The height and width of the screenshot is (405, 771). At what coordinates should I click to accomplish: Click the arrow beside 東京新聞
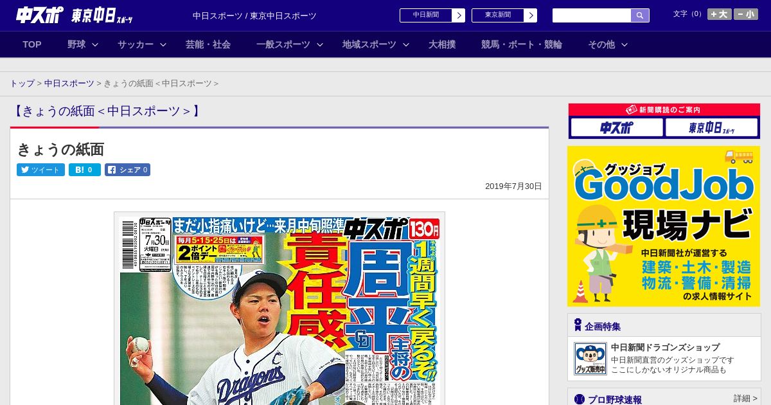coord(530,15)
